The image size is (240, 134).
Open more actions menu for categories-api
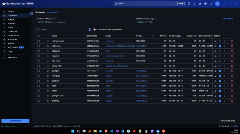pyautogui.click(x=224, y=41)
